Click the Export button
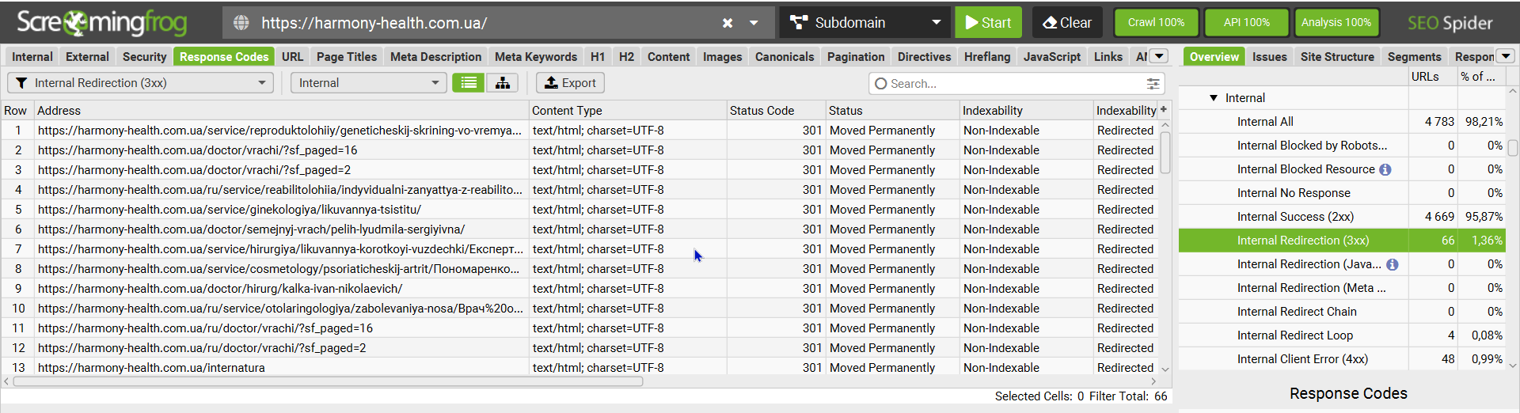This screenshot has height=413, width=1520. click(x=570, y=83)
